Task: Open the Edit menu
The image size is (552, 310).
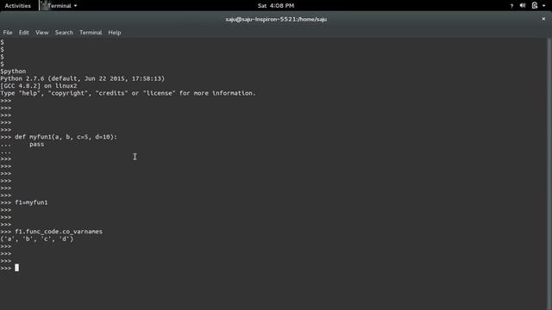Action: [x=23, y=33]
